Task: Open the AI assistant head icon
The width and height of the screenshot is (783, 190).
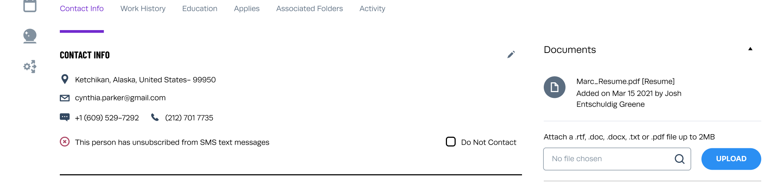Action: [30, 36]
